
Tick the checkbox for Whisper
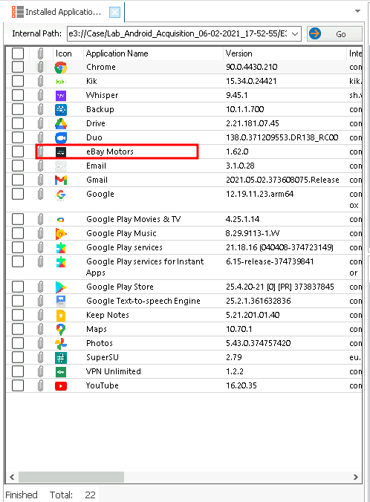18,95
